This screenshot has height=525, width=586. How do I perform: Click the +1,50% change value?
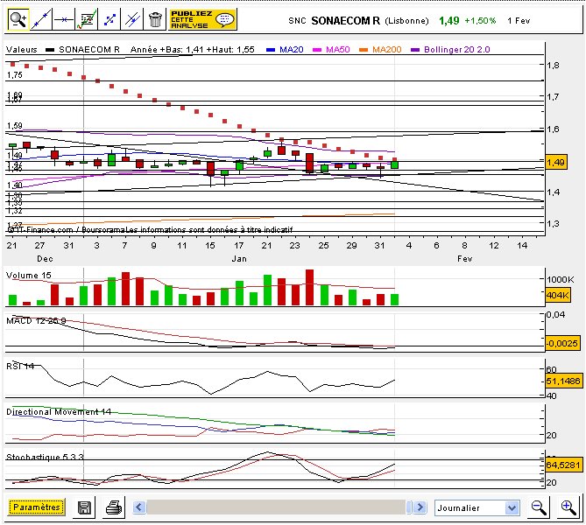tap(480, 21)
